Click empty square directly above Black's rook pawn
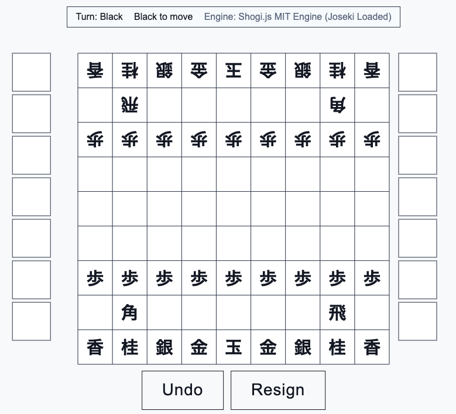Screen dimensions: 456x414 [x=337, y=243]
